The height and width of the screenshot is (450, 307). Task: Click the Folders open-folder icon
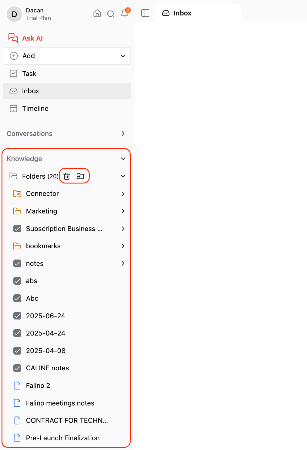pos(13,176)
